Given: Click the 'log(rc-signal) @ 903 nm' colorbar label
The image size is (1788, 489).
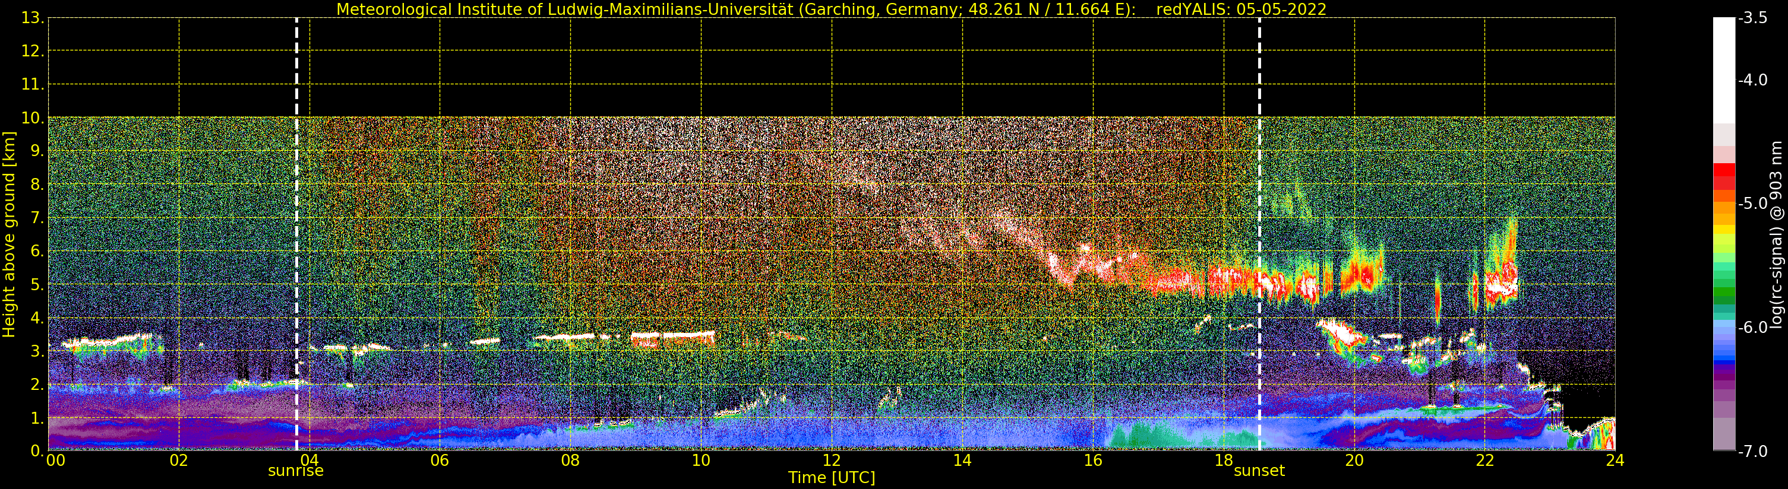Looking at the screenshot, I should (1777, 234).
